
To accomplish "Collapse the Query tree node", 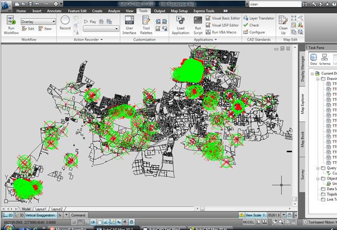I will coord(318,168).
